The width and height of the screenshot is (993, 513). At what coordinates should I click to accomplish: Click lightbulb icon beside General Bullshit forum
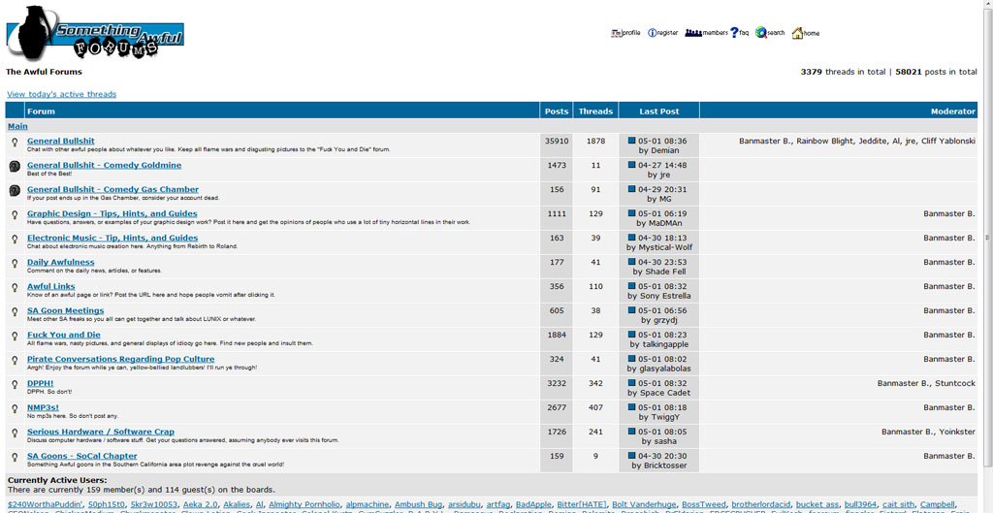coord(15,143)
